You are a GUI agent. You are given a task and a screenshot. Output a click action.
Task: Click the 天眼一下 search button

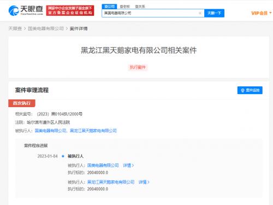point(214,13)
